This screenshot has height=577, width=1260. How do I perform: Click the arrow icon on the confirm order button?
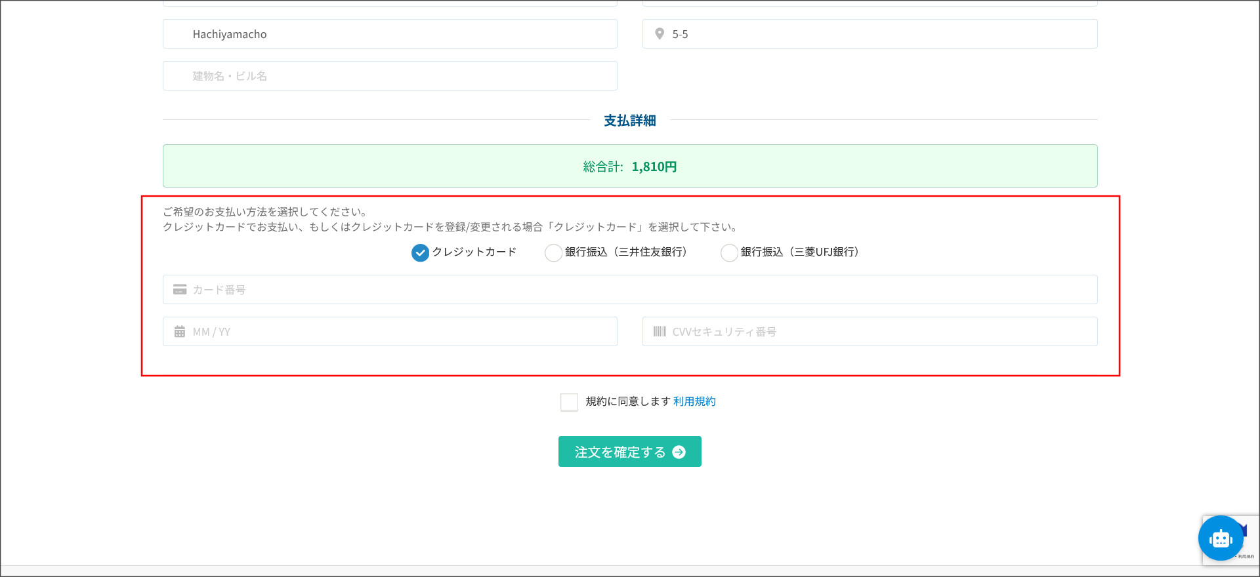pos(679,452)
